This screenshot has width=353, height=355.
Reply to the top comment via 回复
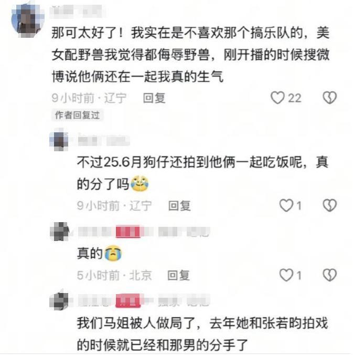[x=154, y=98]
